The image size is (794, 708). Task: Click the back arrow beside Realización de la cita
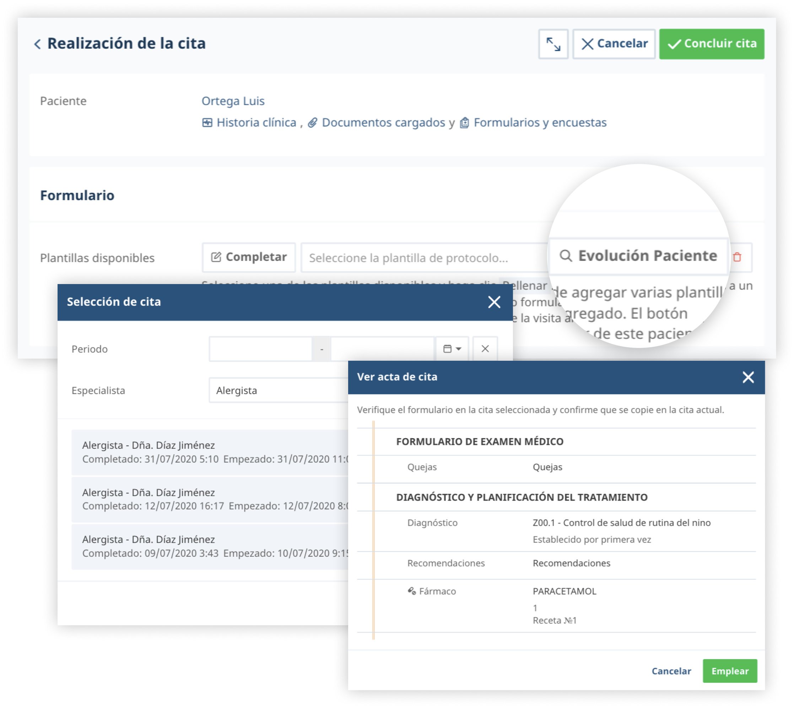(37, 44)
